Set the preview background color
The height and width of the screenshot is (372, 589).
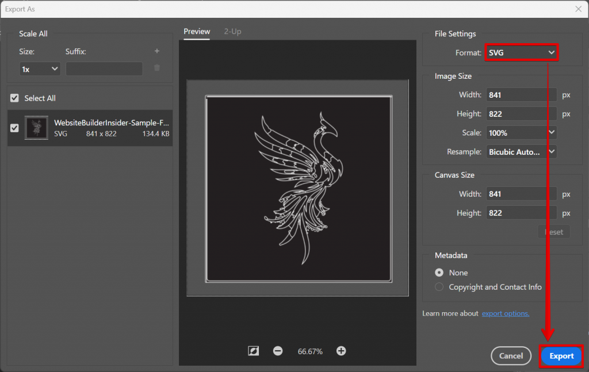click(253, 351)
